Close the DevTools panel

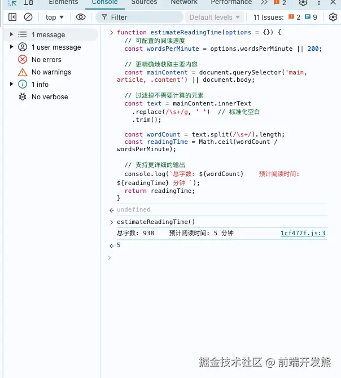pyautogui.click(x=333, y=2)
